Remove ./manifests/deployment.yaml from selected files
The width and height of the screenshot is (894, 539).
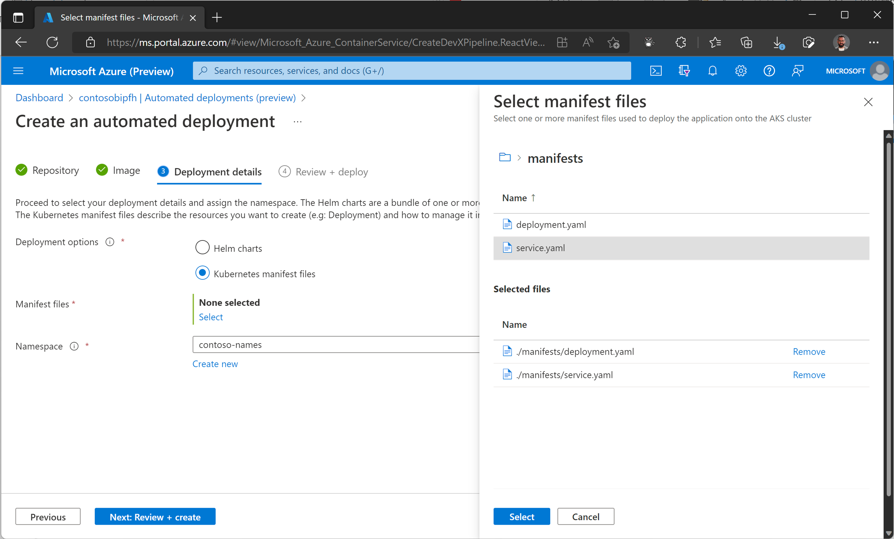[x=809, y=351]
